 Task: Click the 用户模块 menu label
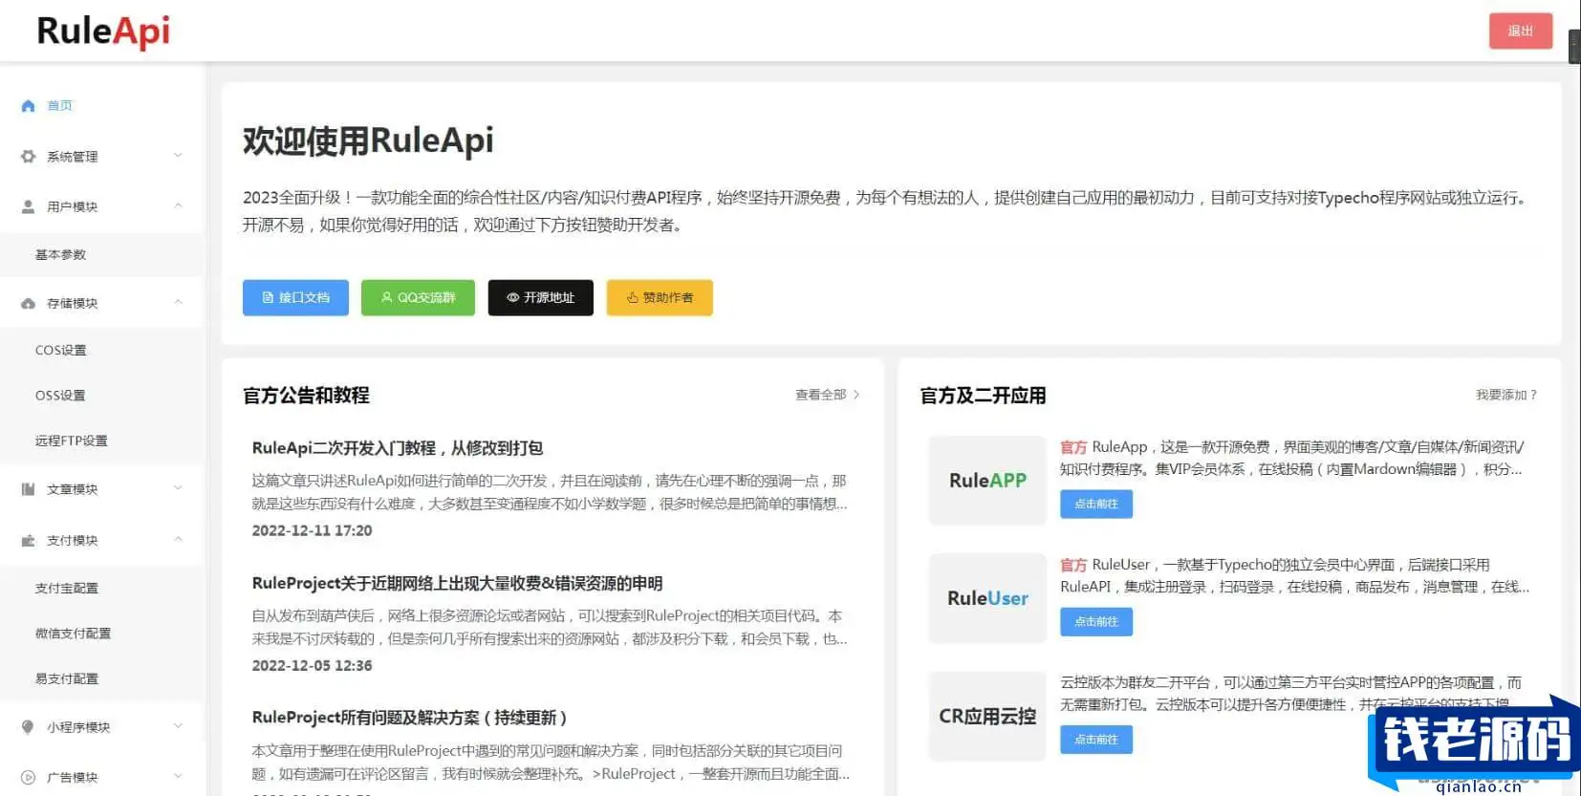pos(73,206)
